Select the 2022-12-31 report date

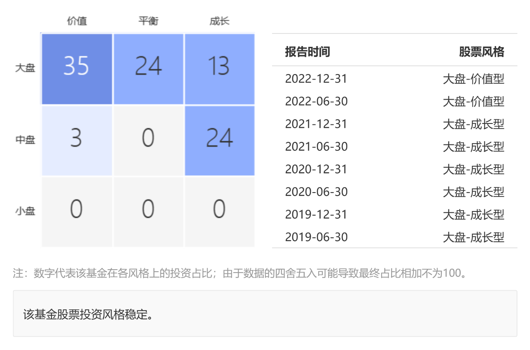316,79
